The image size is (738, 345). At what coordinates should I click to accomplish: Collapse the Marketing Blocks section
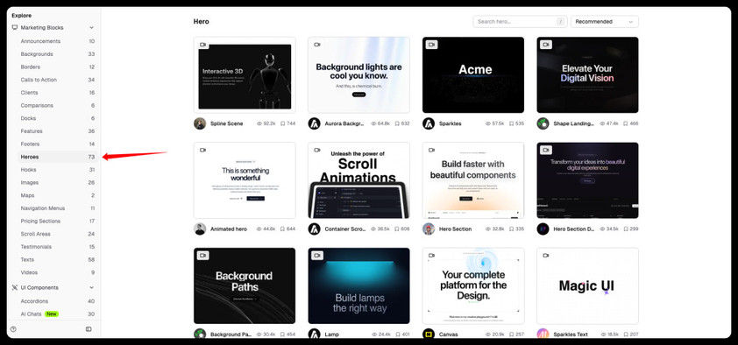[x=91, y=28]
